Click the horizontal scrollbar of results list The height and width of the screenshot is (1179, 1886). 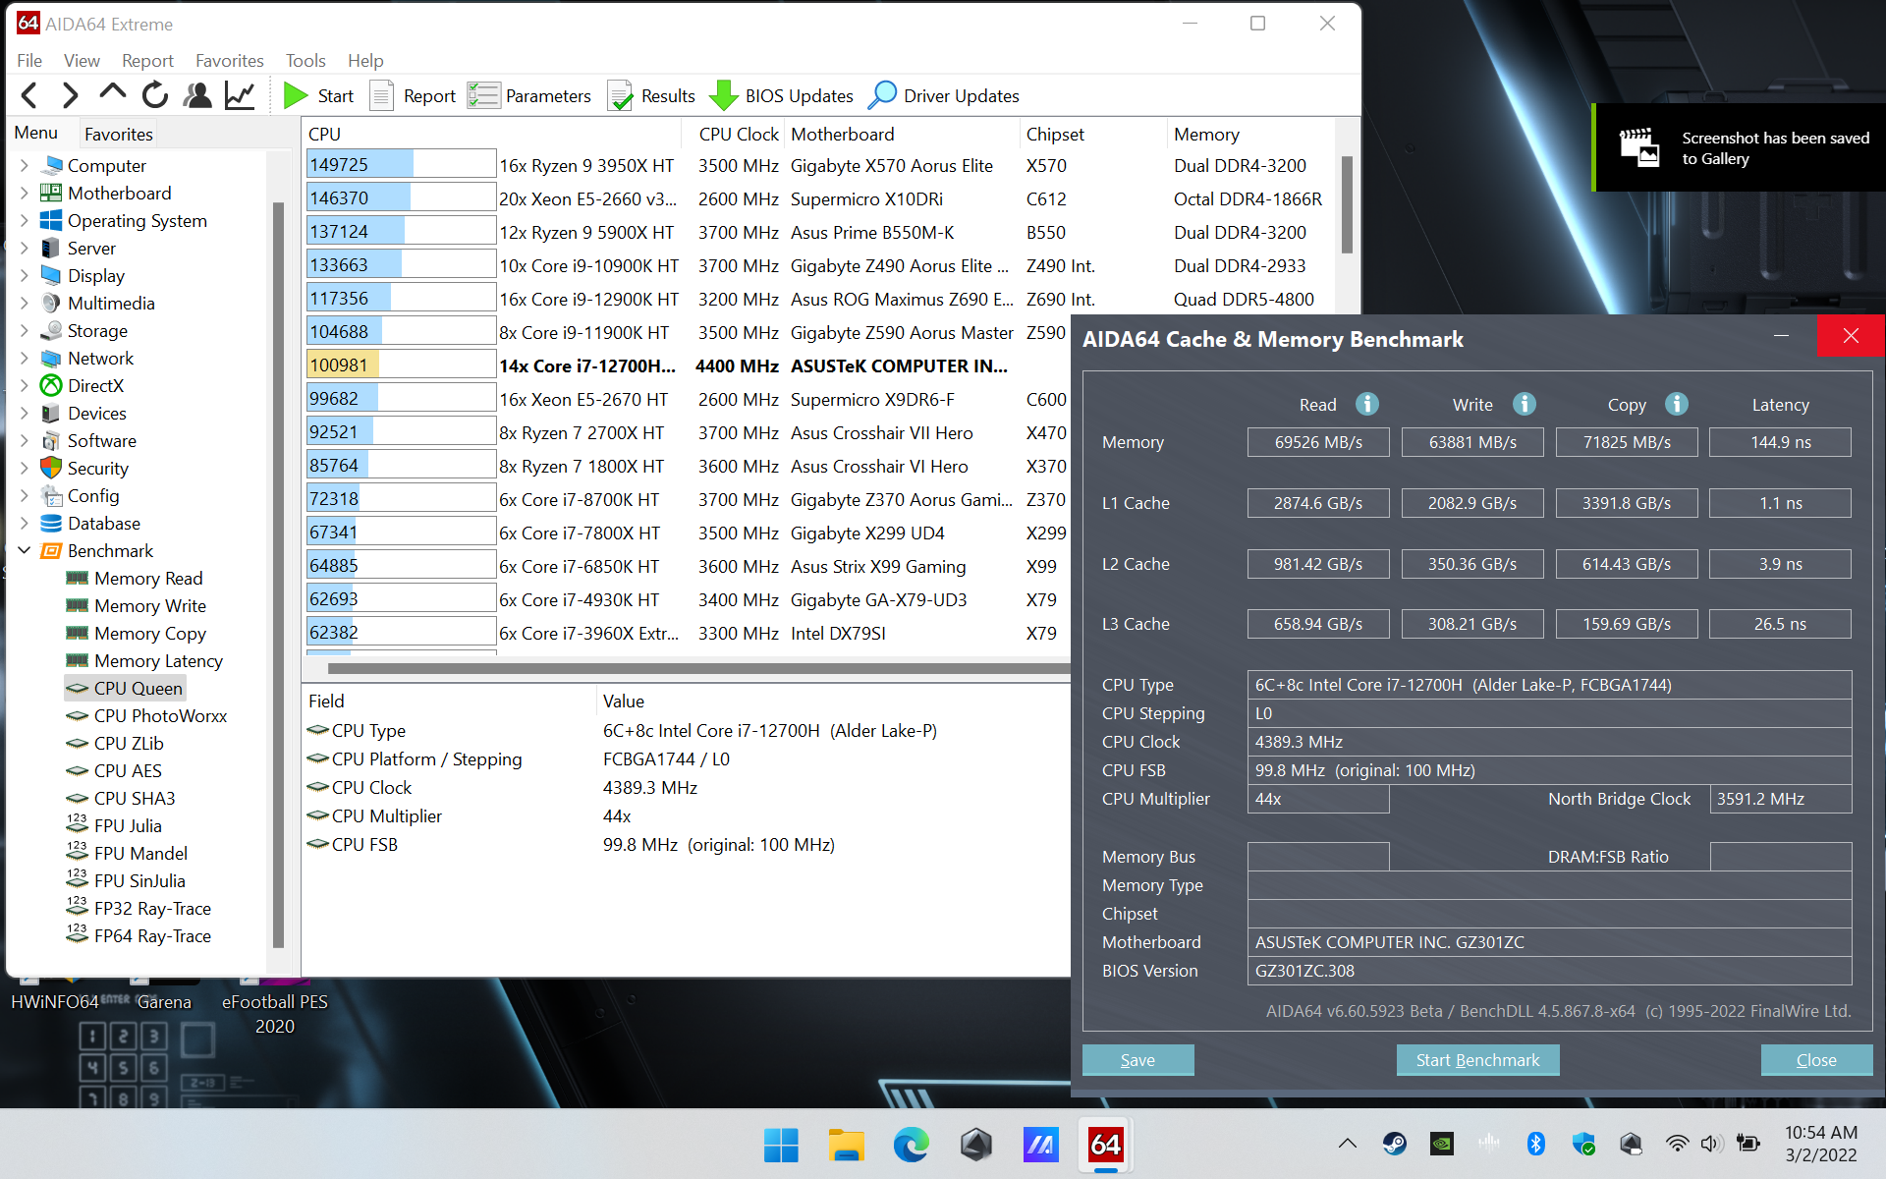coord(698,668)
